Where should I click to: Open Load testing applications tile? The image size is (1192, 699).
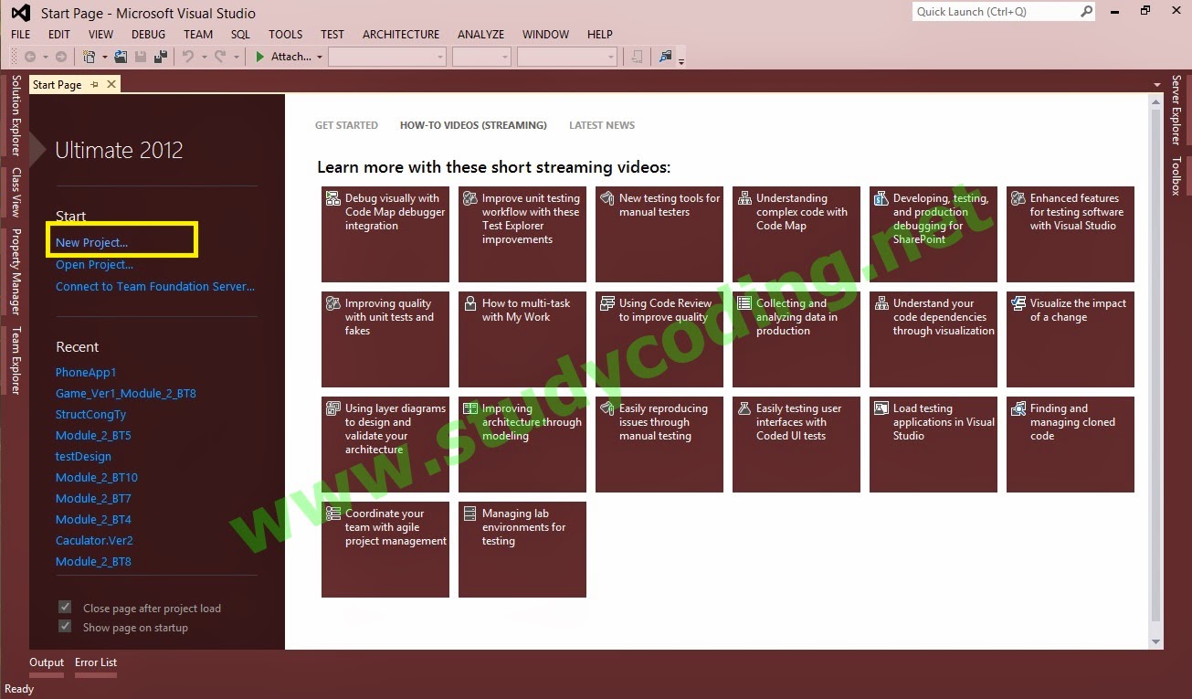934,444
